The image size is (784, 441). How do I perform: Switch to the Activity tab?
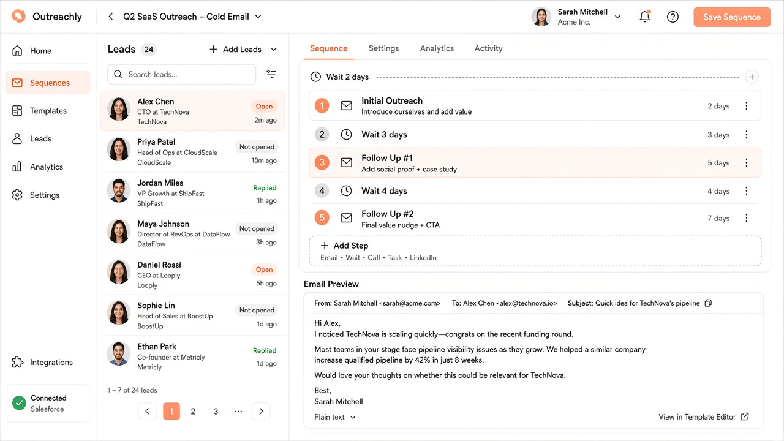click(x=488, y=48)
